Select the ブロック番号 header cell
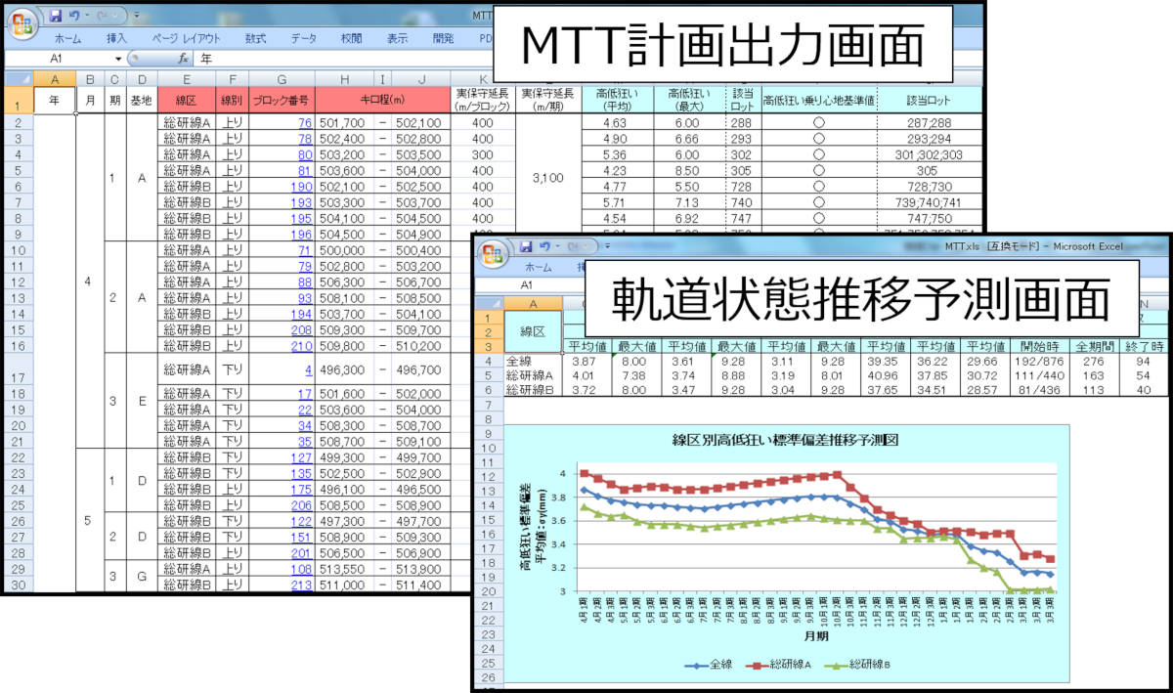The width and height of the screenshot is (1173, 693). (282, 101)
